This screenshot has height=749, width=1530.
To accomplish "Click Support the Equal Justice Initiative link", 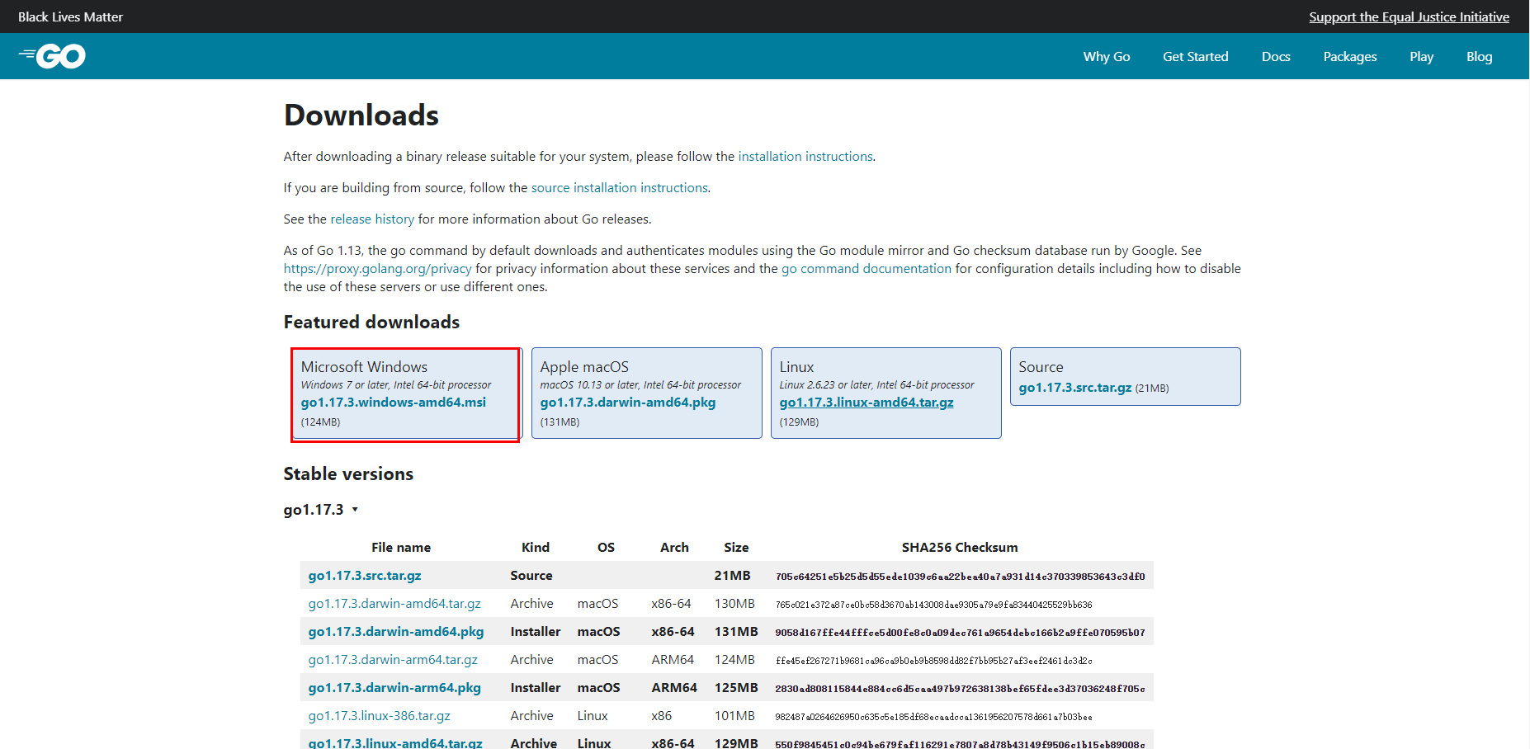I will click(x=1410, y=16).
